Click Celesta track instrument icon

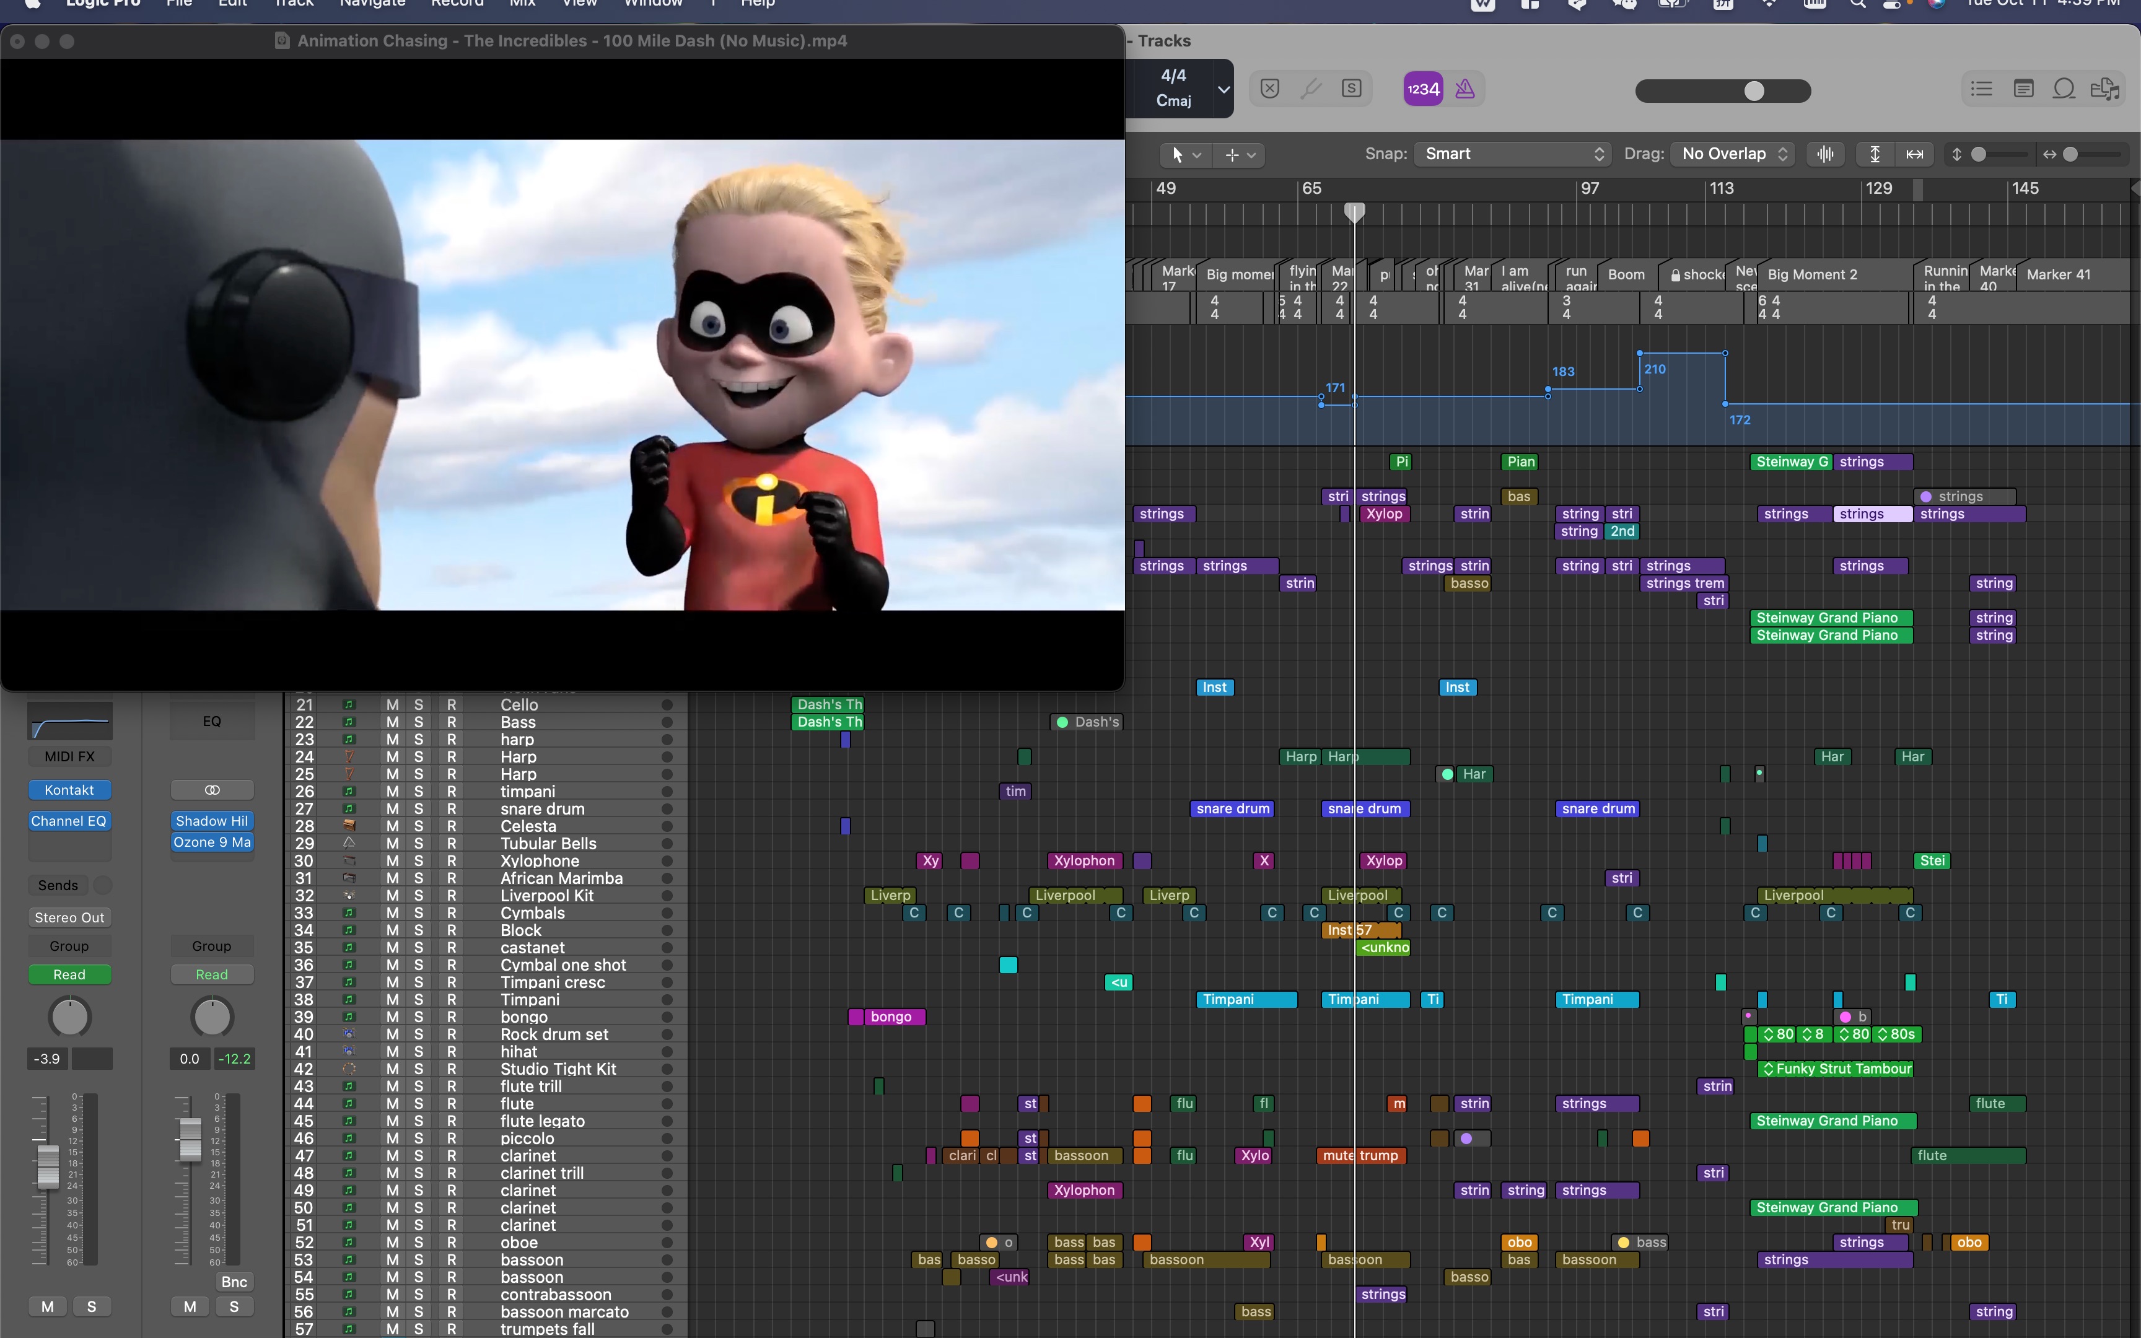[x=349, y=826]
